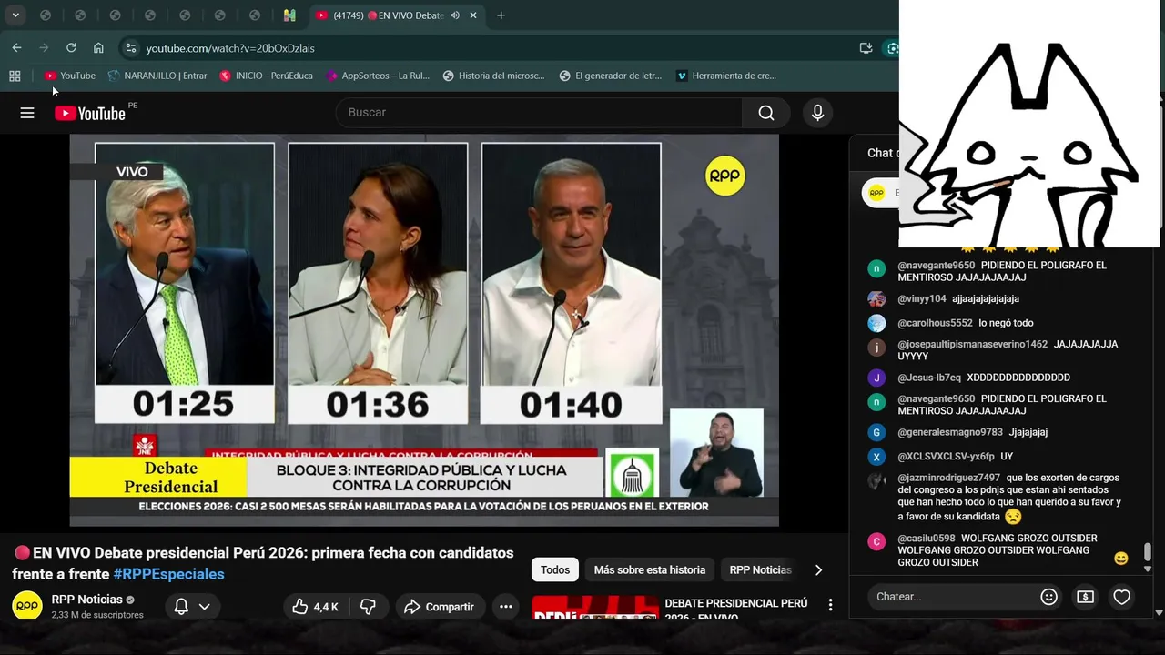This screenshot has height=655, width=1165.
Task: Select the 'Más sobre esta historia' chip
Action: (x=650, y=570)
